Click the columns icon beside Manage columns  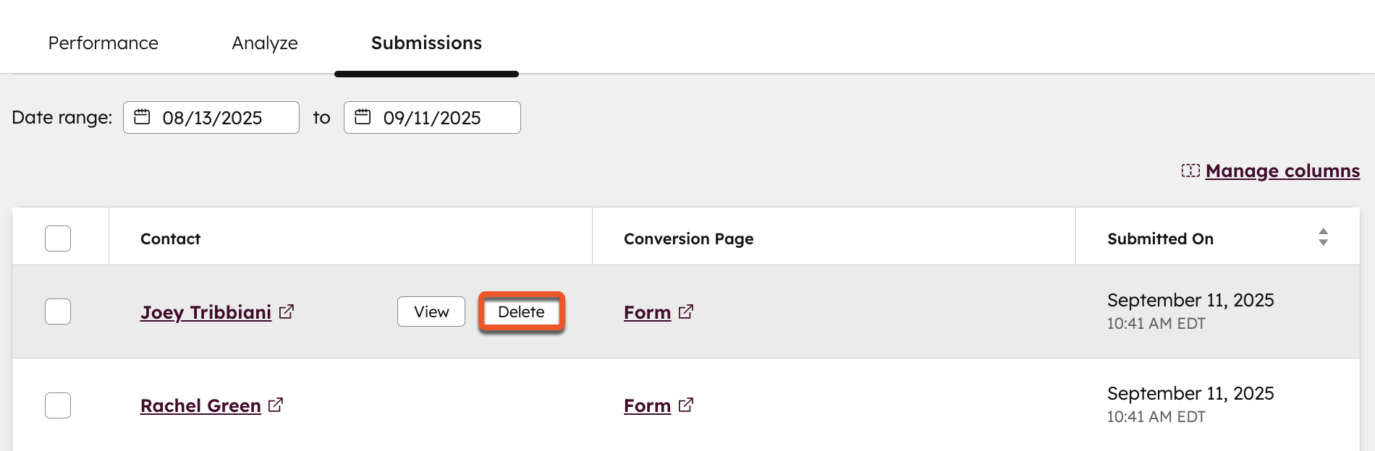point(1192,171)
